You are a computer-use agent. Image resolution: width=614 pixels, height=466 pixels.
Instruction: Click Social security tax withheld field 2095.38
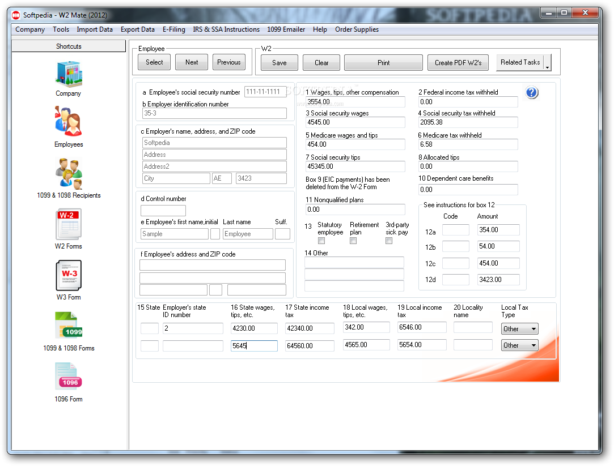click(x=468, y=122)
